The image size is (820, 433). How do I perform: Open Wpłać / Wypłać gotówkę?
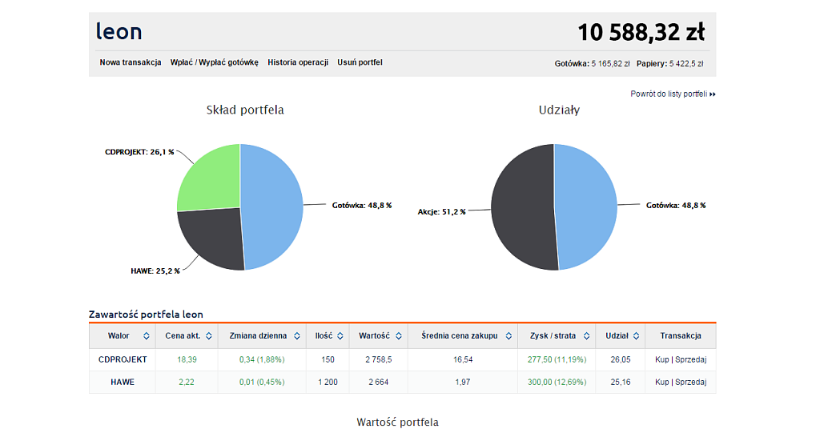pos(215,62)
